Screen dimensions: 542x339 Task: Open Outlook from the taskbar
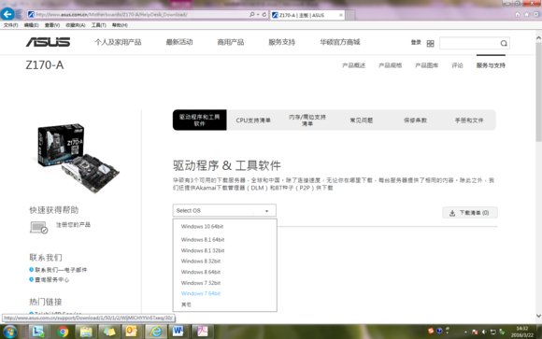132,332
